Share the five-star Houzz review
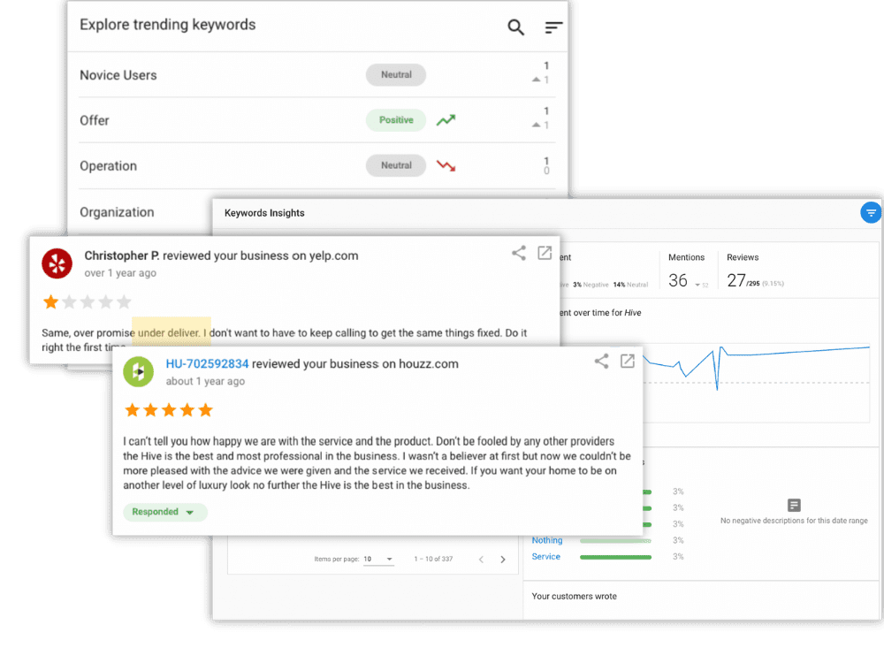 click(601, 361)
